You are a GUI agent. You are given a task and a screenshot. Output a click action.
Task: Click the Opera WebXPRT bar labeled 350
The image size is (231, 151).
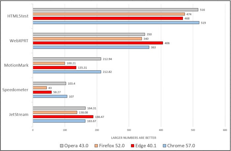click(x=89, y=34)
